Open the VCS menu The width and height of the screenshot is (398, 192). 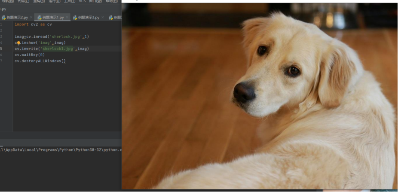pyautogui.click(x=82, y=1)
